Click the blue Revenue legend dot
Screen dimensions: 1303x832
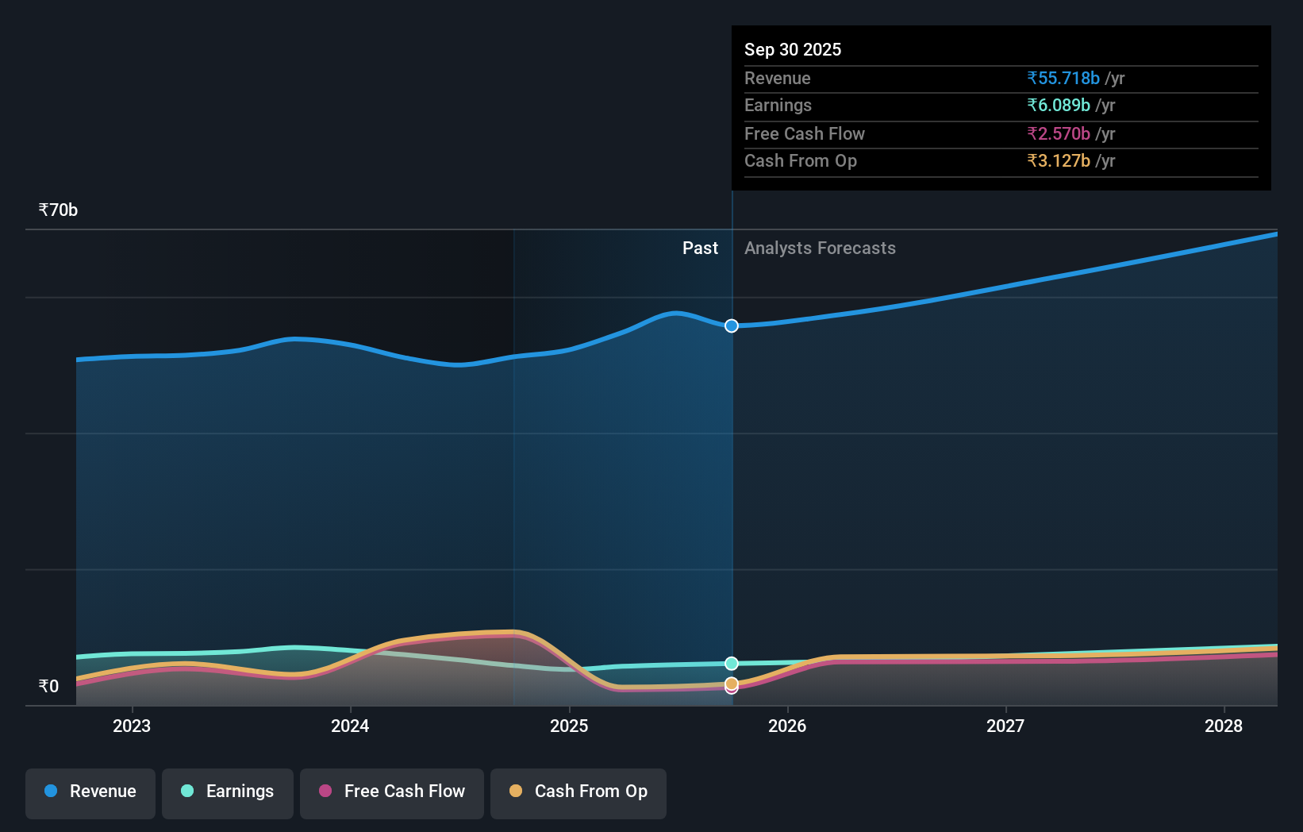[x=49, y=792]
